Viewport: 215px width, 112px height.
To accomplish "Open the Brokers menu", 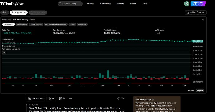I will [x=133, y=4].
